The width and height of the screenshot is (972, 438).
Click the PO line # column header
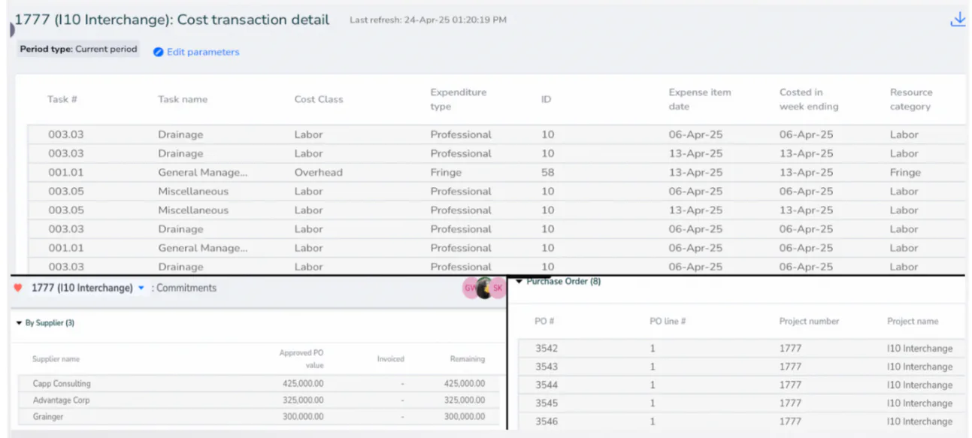point(668,322)
